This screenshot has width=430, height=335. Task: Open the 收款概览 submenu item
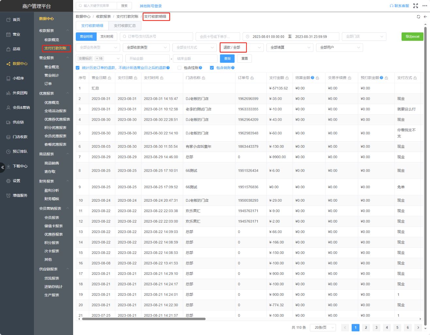(x=52, y=40)
